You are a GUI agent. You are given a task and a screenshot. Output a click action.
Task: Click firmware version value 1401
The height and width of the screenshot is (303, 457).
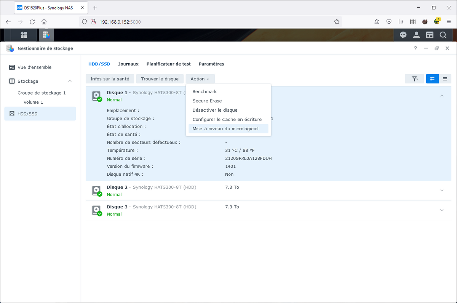click(x=230, y=166)
